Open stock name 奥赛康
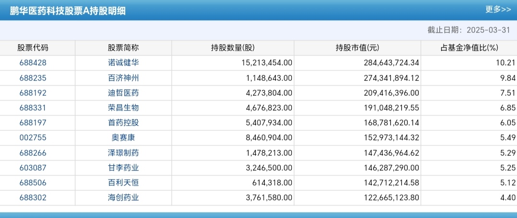The image size is (517, 218). point(123,137)
